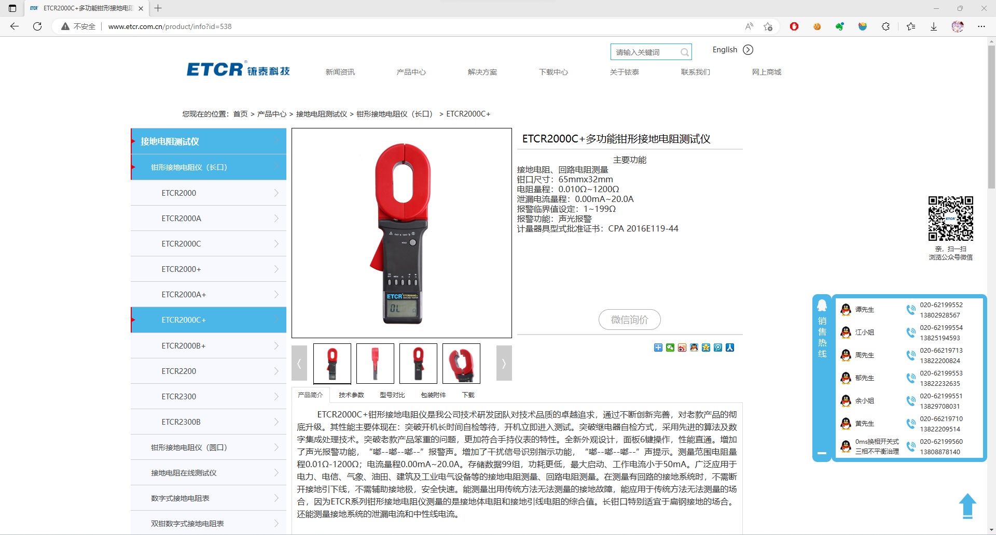The image size is (996, 535).
Task: Open 首页 breadcrumb link
Action: [x=240, y=114]
